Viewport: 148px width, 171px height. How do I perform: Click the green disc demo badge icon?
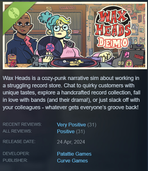[14, 13]
